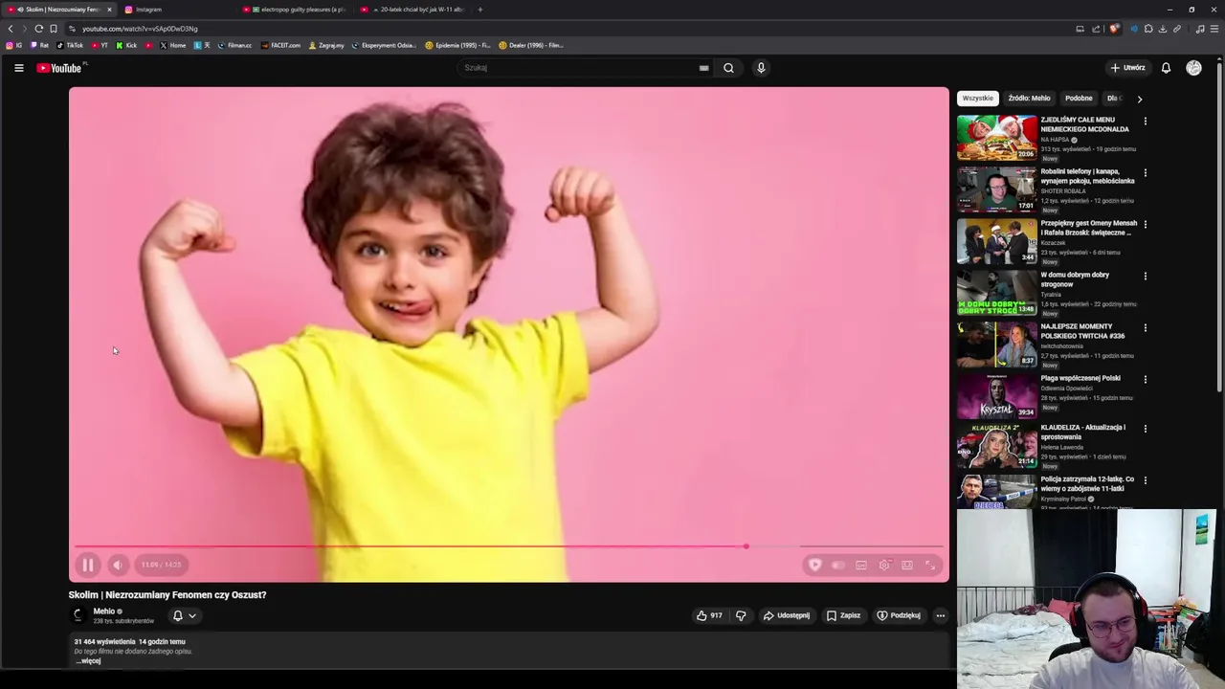
Task: Open options for Plaga współczesnej Polski video
Action: coord(1145,380)
